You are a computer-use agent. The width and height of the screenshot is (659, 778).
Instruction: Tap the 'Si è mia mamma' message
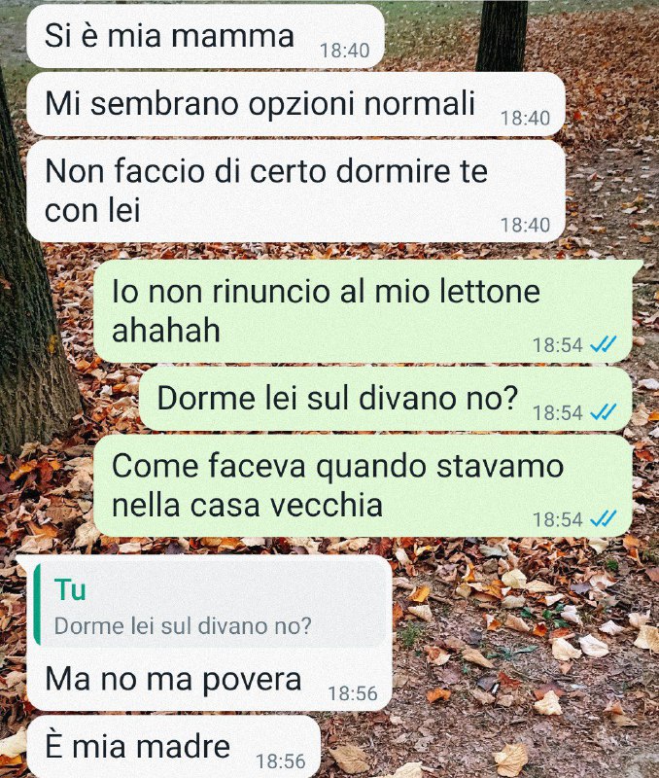(205, 36)
